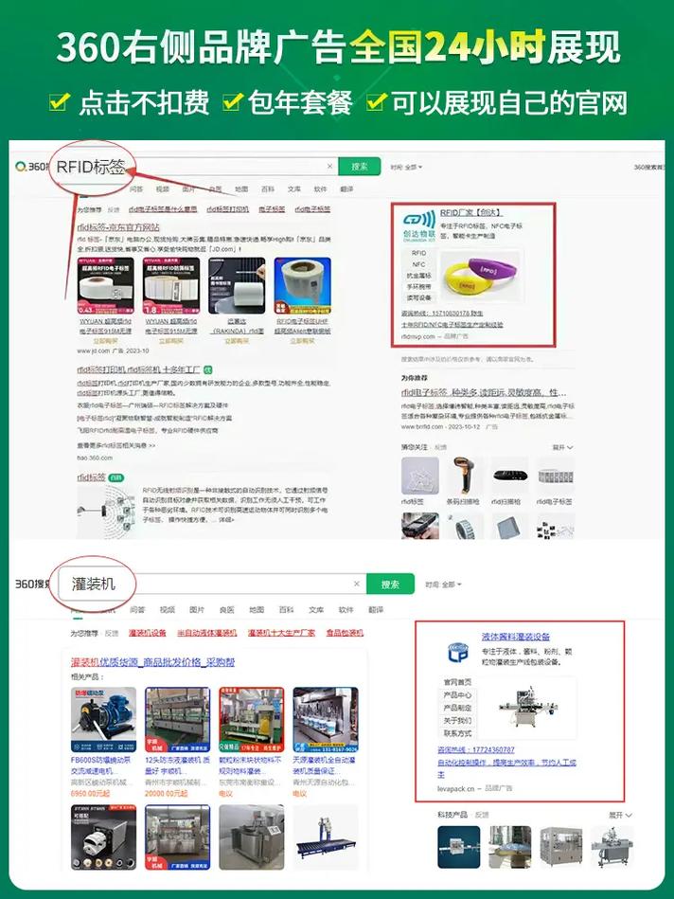The width and height of the screenshot is (674, 899).
Task: Open the rfid标签-京东官方网站 result link
Action: (118, 227)
